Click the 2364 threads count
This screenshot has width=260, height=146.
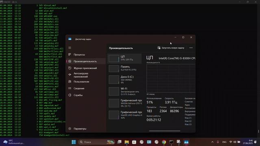(163, 111)
